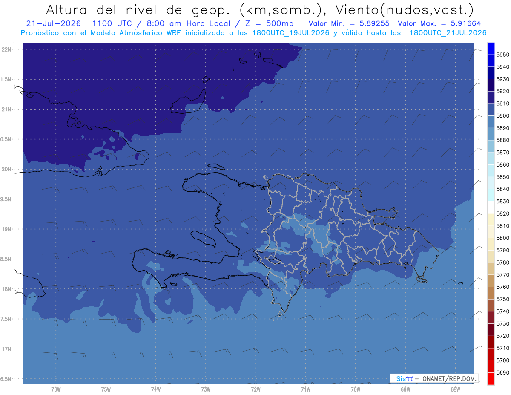Click the '22N' latitude label
Image resolution: width=511 pixels, height=395 pixels.
click(6, 49)
